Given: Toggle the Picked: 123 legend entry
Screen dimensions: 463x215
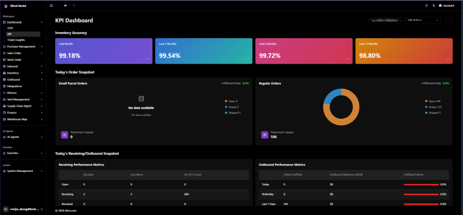Looking at the screenshot, I should tap(433, 107).
